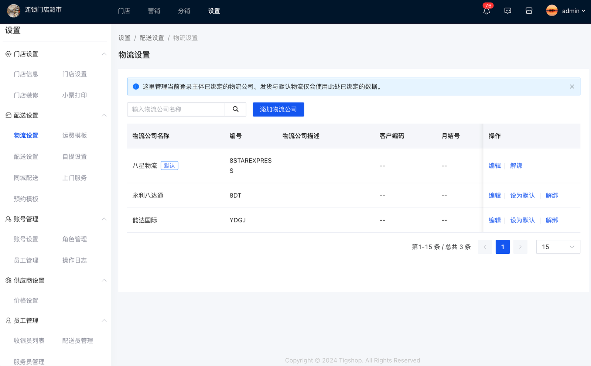The height and width of the screenshot is (366, 591).
Task: Open the notification bell with 76 badge
Action: (486, 11)
